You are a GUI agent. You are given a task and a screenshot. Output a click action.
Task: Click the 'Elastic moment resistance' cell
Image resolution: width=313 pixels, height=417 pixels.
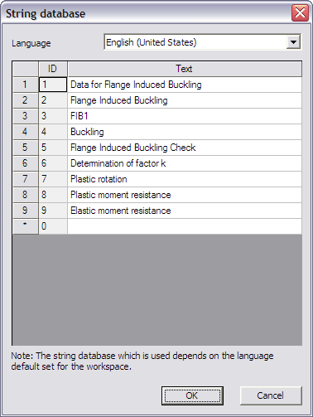pos(185,211)
